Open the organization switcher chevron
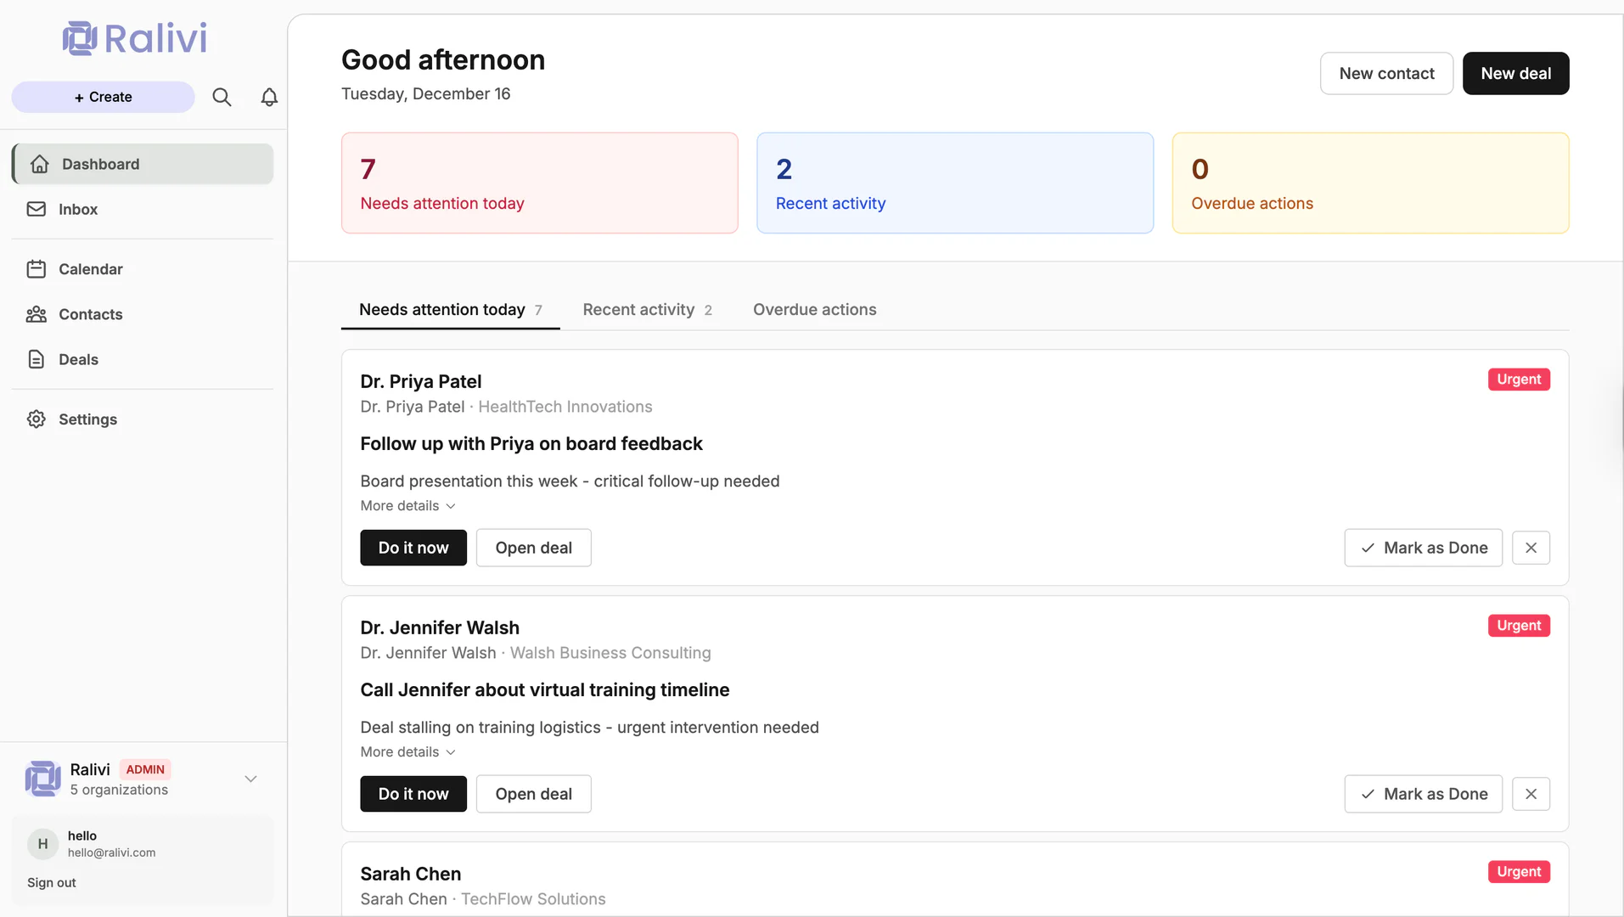Screen dimensions: 1624x917 pos(250,779)
